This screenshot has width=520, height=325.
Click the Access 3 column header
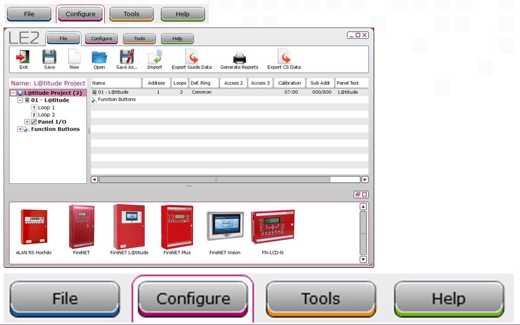point(260,83)
